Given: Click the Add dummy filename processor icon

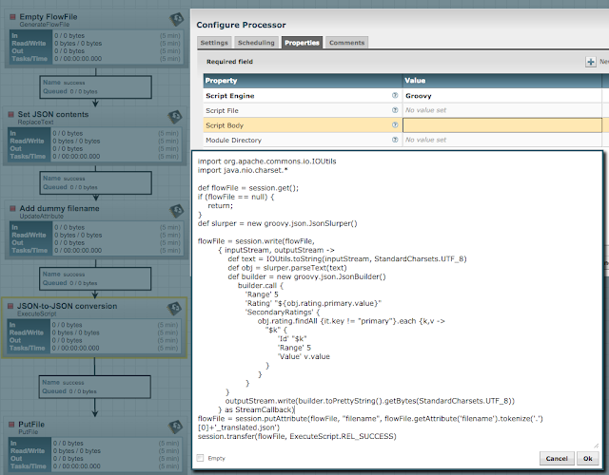Looking at the screenshot, I should point(177,211).
